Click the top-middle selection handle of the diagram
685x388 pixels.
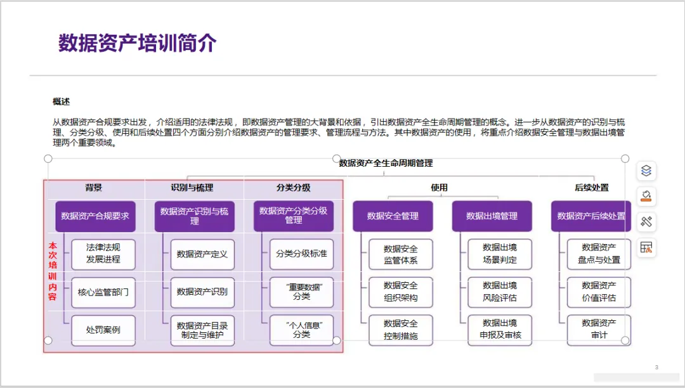pos(336,158)
